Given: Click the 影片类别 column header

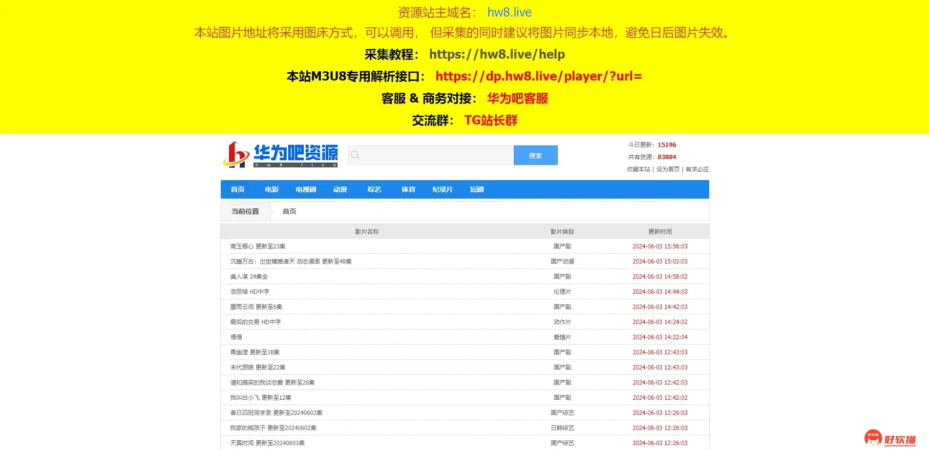Looking at the screenshot, I should pos(562,232).
